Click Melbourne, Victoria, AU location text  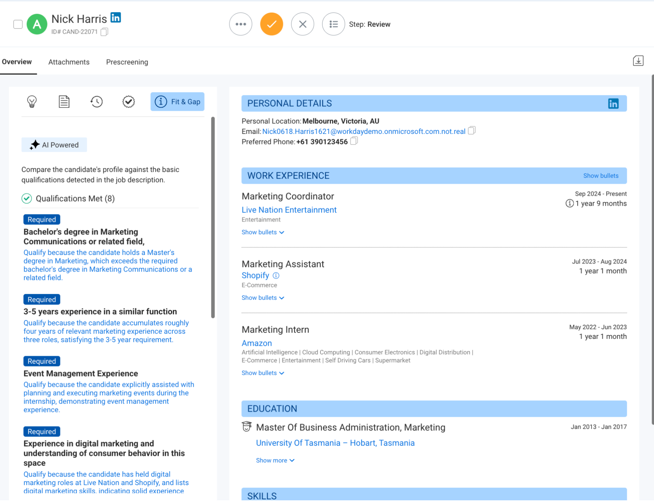[340, 121]
